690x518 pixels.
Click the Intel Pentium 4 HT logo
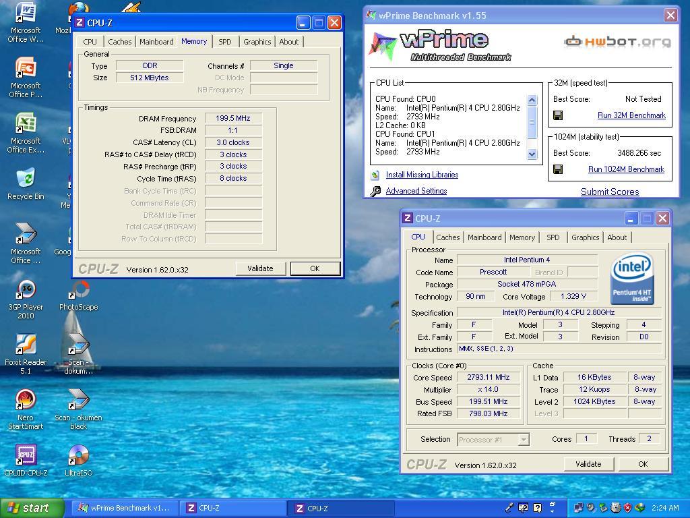coord(632,279)
